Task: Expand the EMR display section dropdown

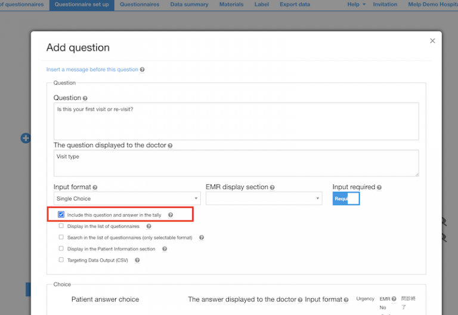Action: click(x=264, y=199)
